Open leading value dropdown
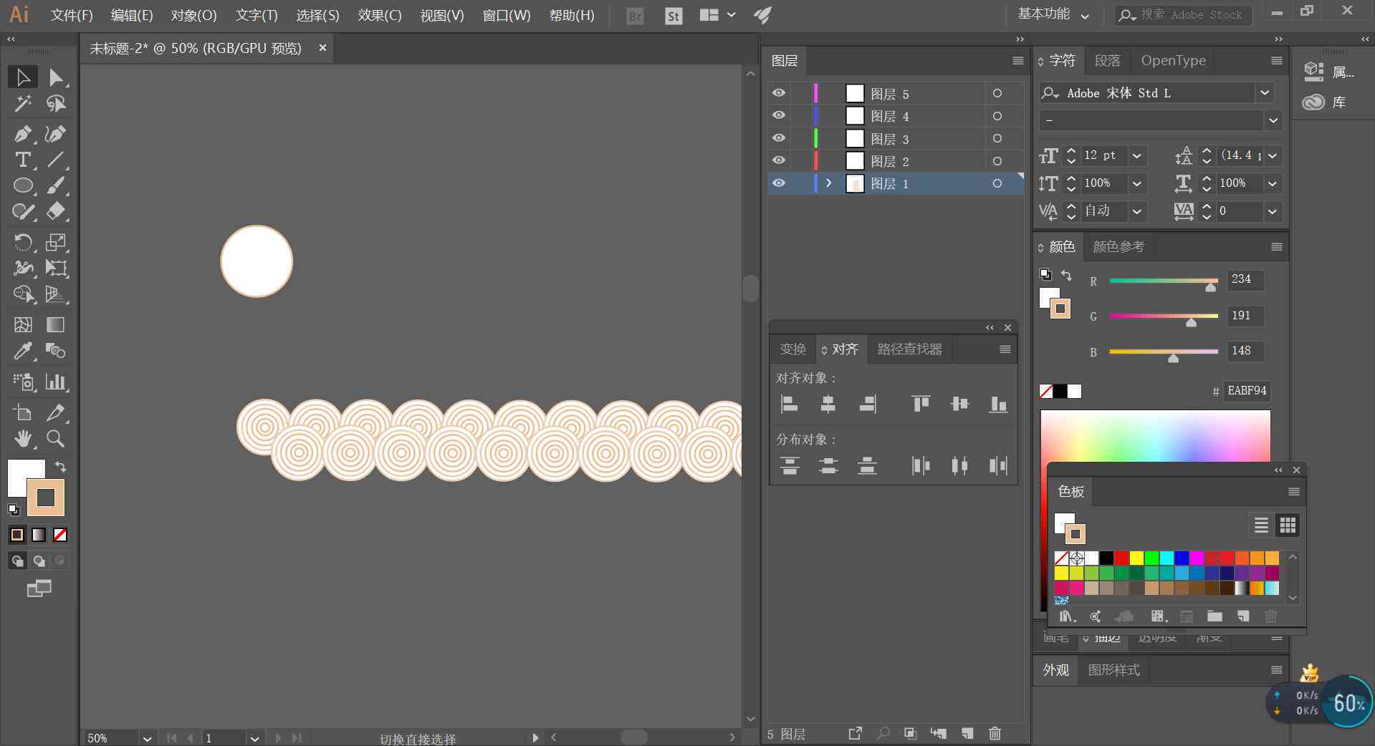Screen dimensions: 1375x746 tap(1273, 155)
